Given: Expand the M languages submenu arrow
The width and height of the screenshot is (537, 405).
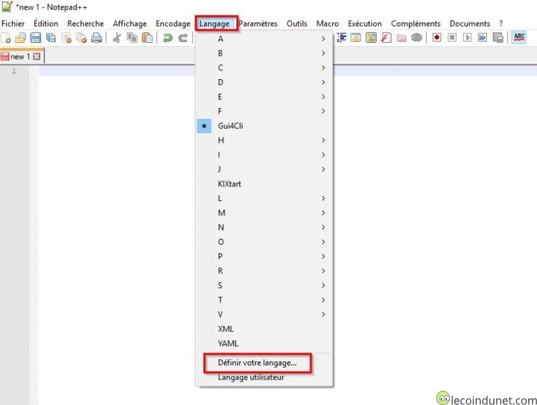Looking at the screenshot, I should click(323, 213).
